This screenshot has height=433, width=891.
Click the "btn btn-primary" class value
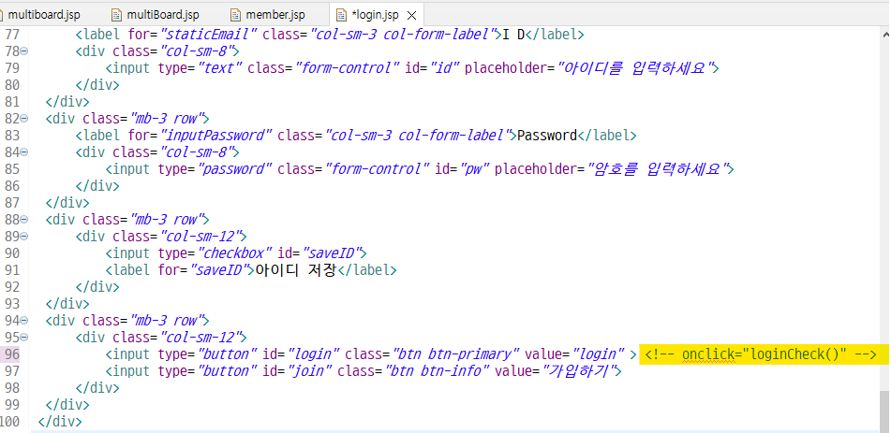(x=456, y=354)
